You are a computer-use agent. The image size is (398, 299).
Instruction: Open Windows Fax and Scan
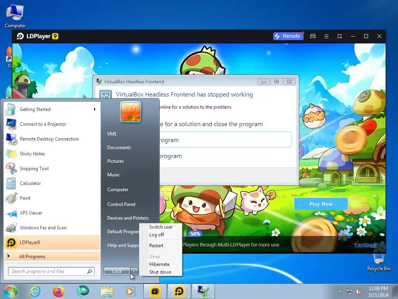tap(52, 227)
